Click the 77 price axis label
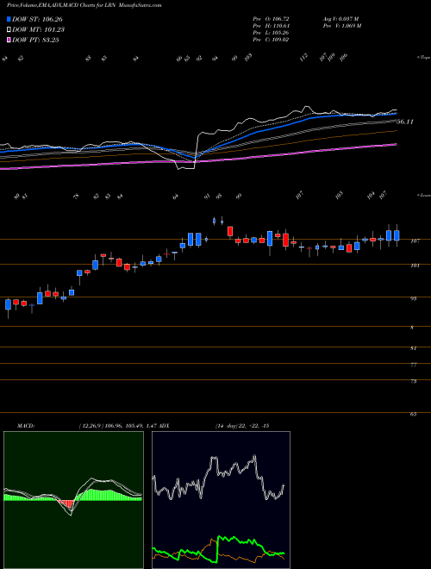Screen dimensions: 431x569 [414, 365]
